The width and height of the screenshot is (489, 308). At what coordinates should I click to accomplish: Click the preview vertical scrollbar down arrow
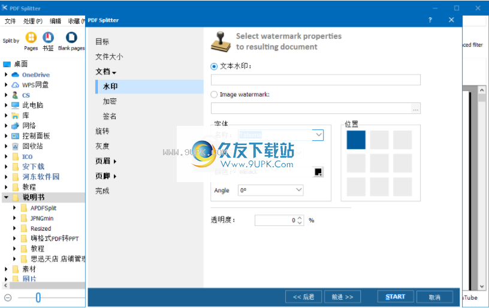(x=482, y=286)
